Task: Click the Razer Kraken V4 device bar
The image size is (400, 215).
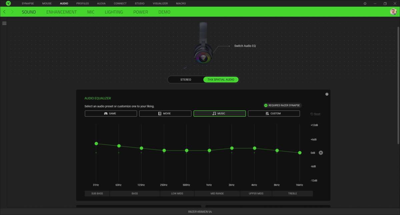Action: (x=200, y=212)
